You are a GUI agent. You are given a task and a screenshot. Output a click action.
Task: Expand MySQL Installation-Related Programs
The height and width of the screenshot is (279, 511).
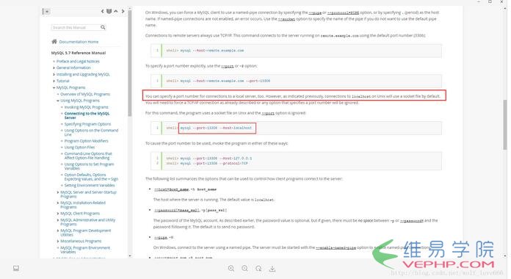(58, 203)
